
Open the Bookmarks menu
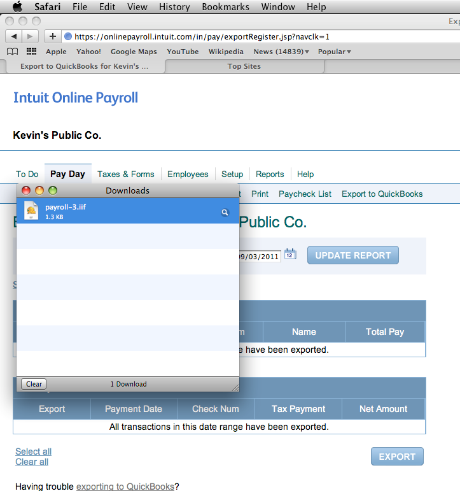(x=225, y=6)
